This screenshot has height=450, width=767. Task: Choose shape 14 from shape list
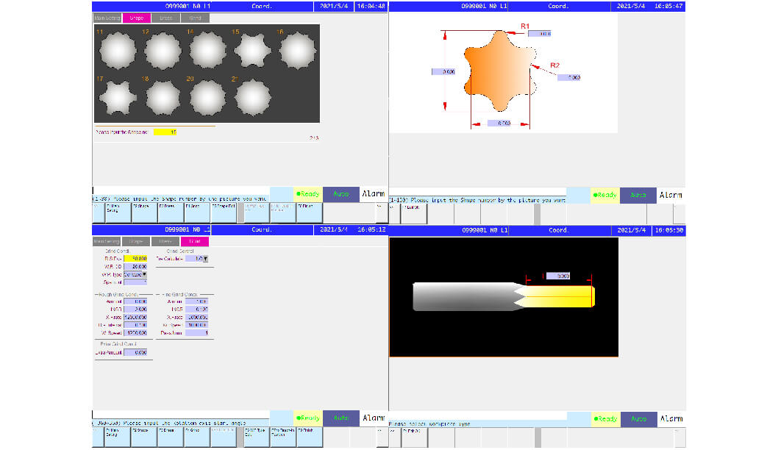pos(207,51)
